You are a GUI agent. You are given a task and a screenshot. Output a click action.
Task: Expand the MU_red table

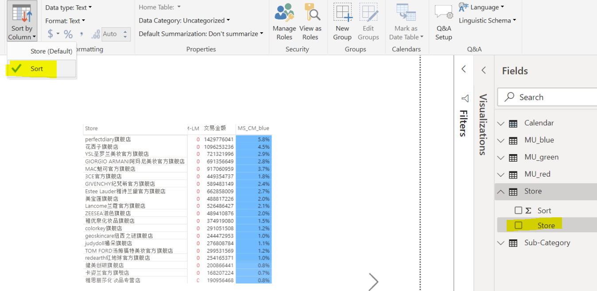[x=501, y=174]
